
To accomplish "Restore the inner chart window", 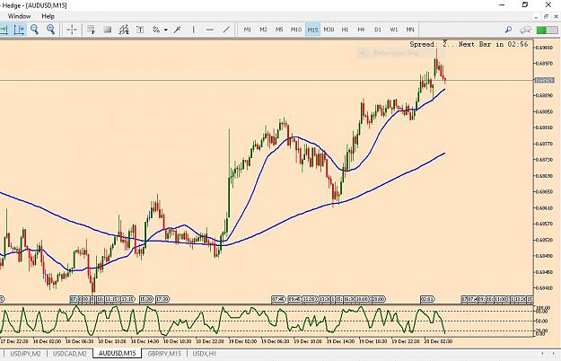I will [x=546, y=16].
